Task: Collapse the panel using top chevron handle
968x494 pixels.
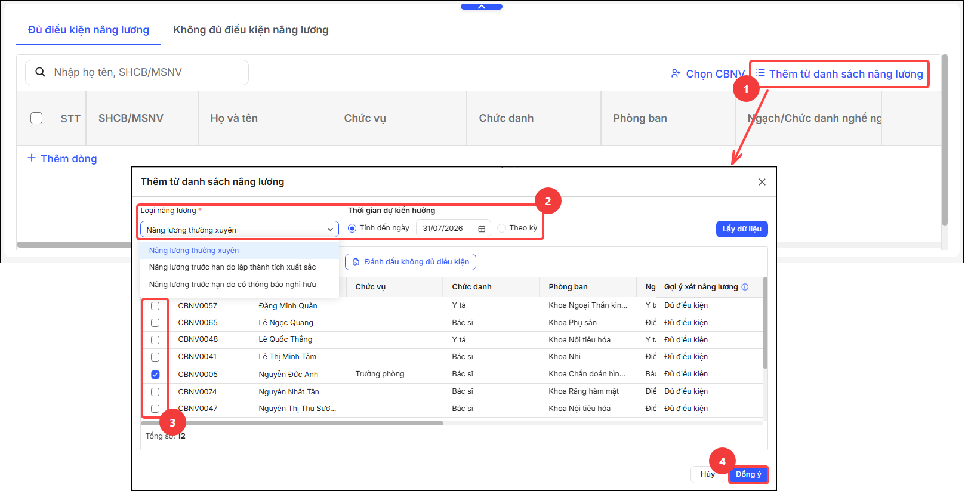Action: (482, 7)
